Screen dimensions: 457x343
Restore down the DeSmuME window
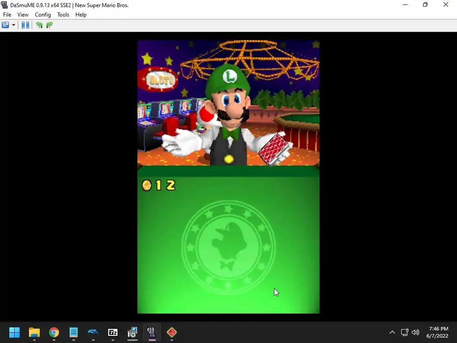(425, 5)
